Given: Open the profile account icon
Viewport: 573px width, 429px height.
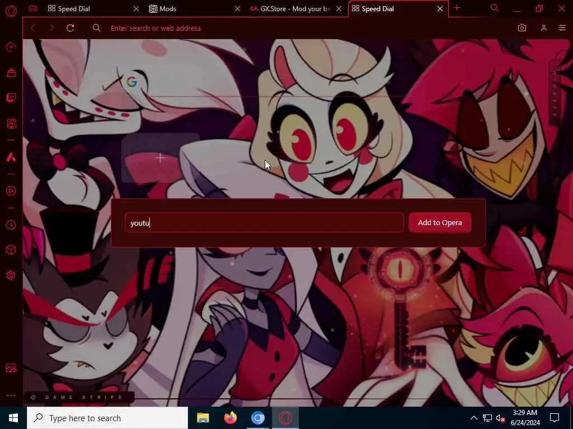Looking at the screenshot, I should (x=544, y=28).
